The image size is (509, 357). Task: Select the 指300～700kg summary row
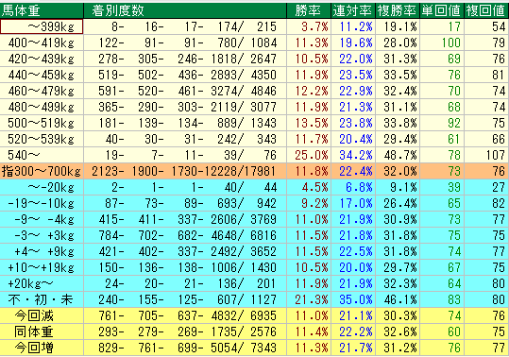pos(254,171)
